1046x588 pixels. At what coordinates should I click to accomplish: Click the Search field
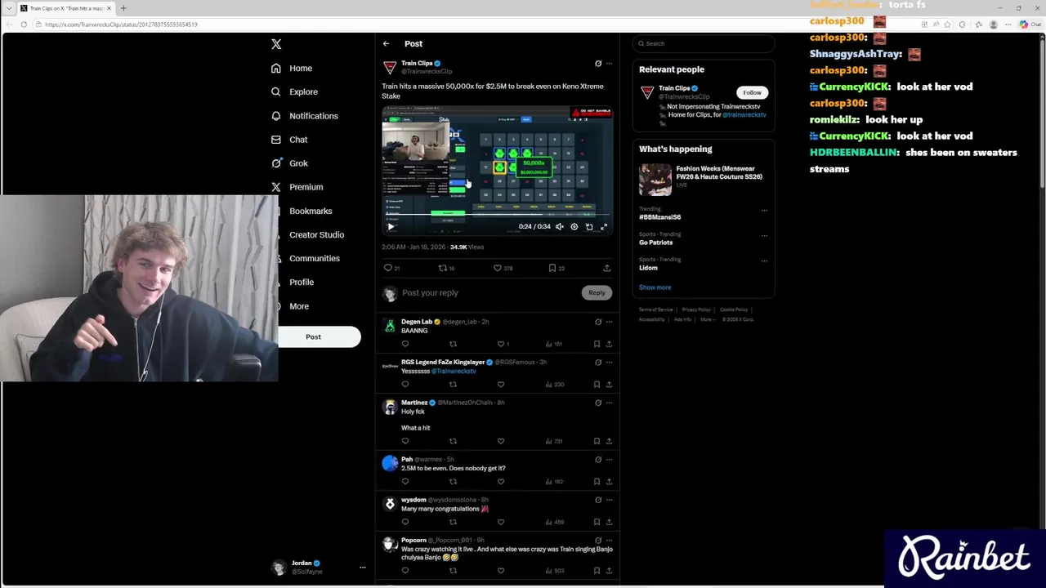pos(704,44)
